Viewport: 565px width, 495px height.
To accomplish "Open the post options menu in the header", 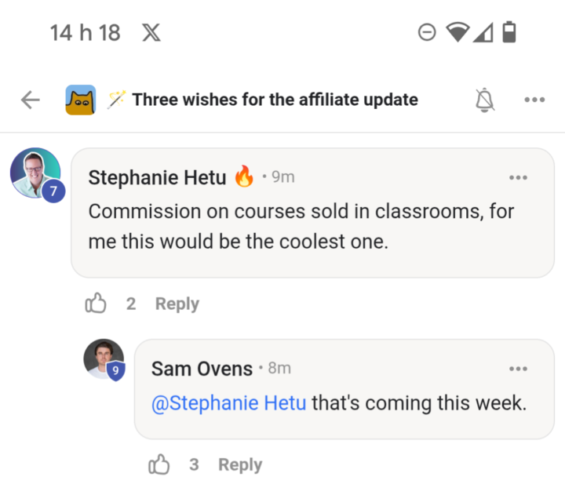I will tap(534, 100).
